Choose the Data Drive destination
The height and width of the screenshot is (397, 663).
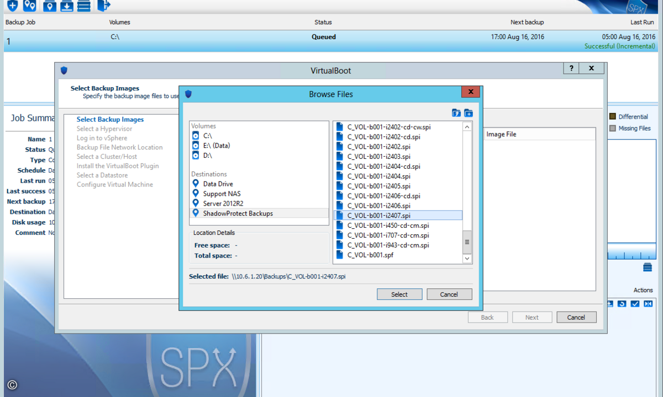[218, 184]
